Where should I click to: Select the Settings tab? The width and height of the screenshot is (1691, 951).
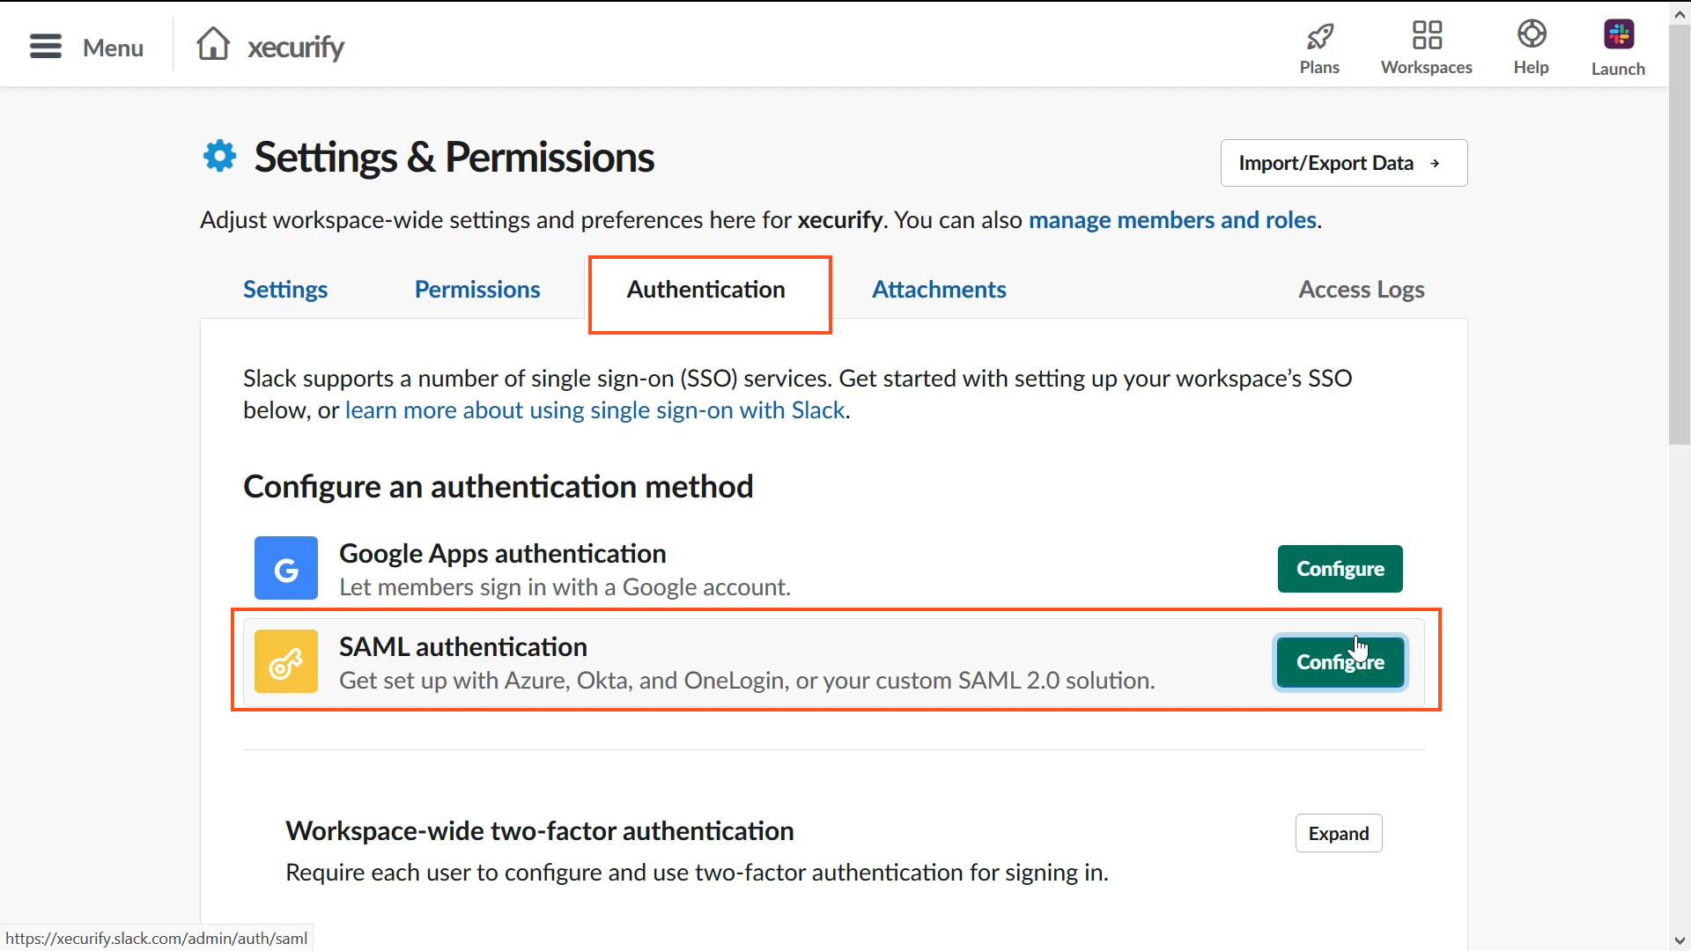click(x=284, y=288)
